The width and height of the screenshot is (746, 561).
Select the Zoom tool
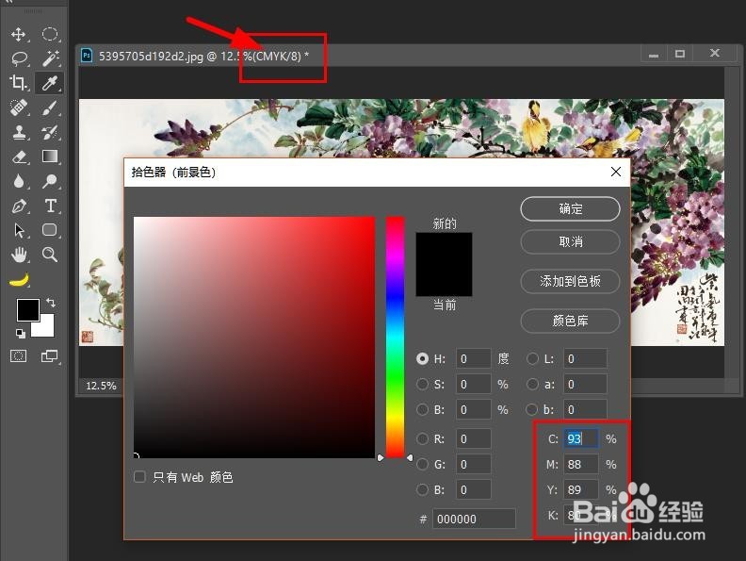(50, 255)
